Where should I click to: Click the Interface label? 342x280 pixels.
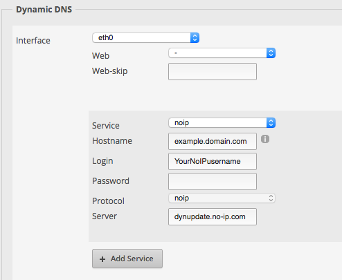click(33, 41)
